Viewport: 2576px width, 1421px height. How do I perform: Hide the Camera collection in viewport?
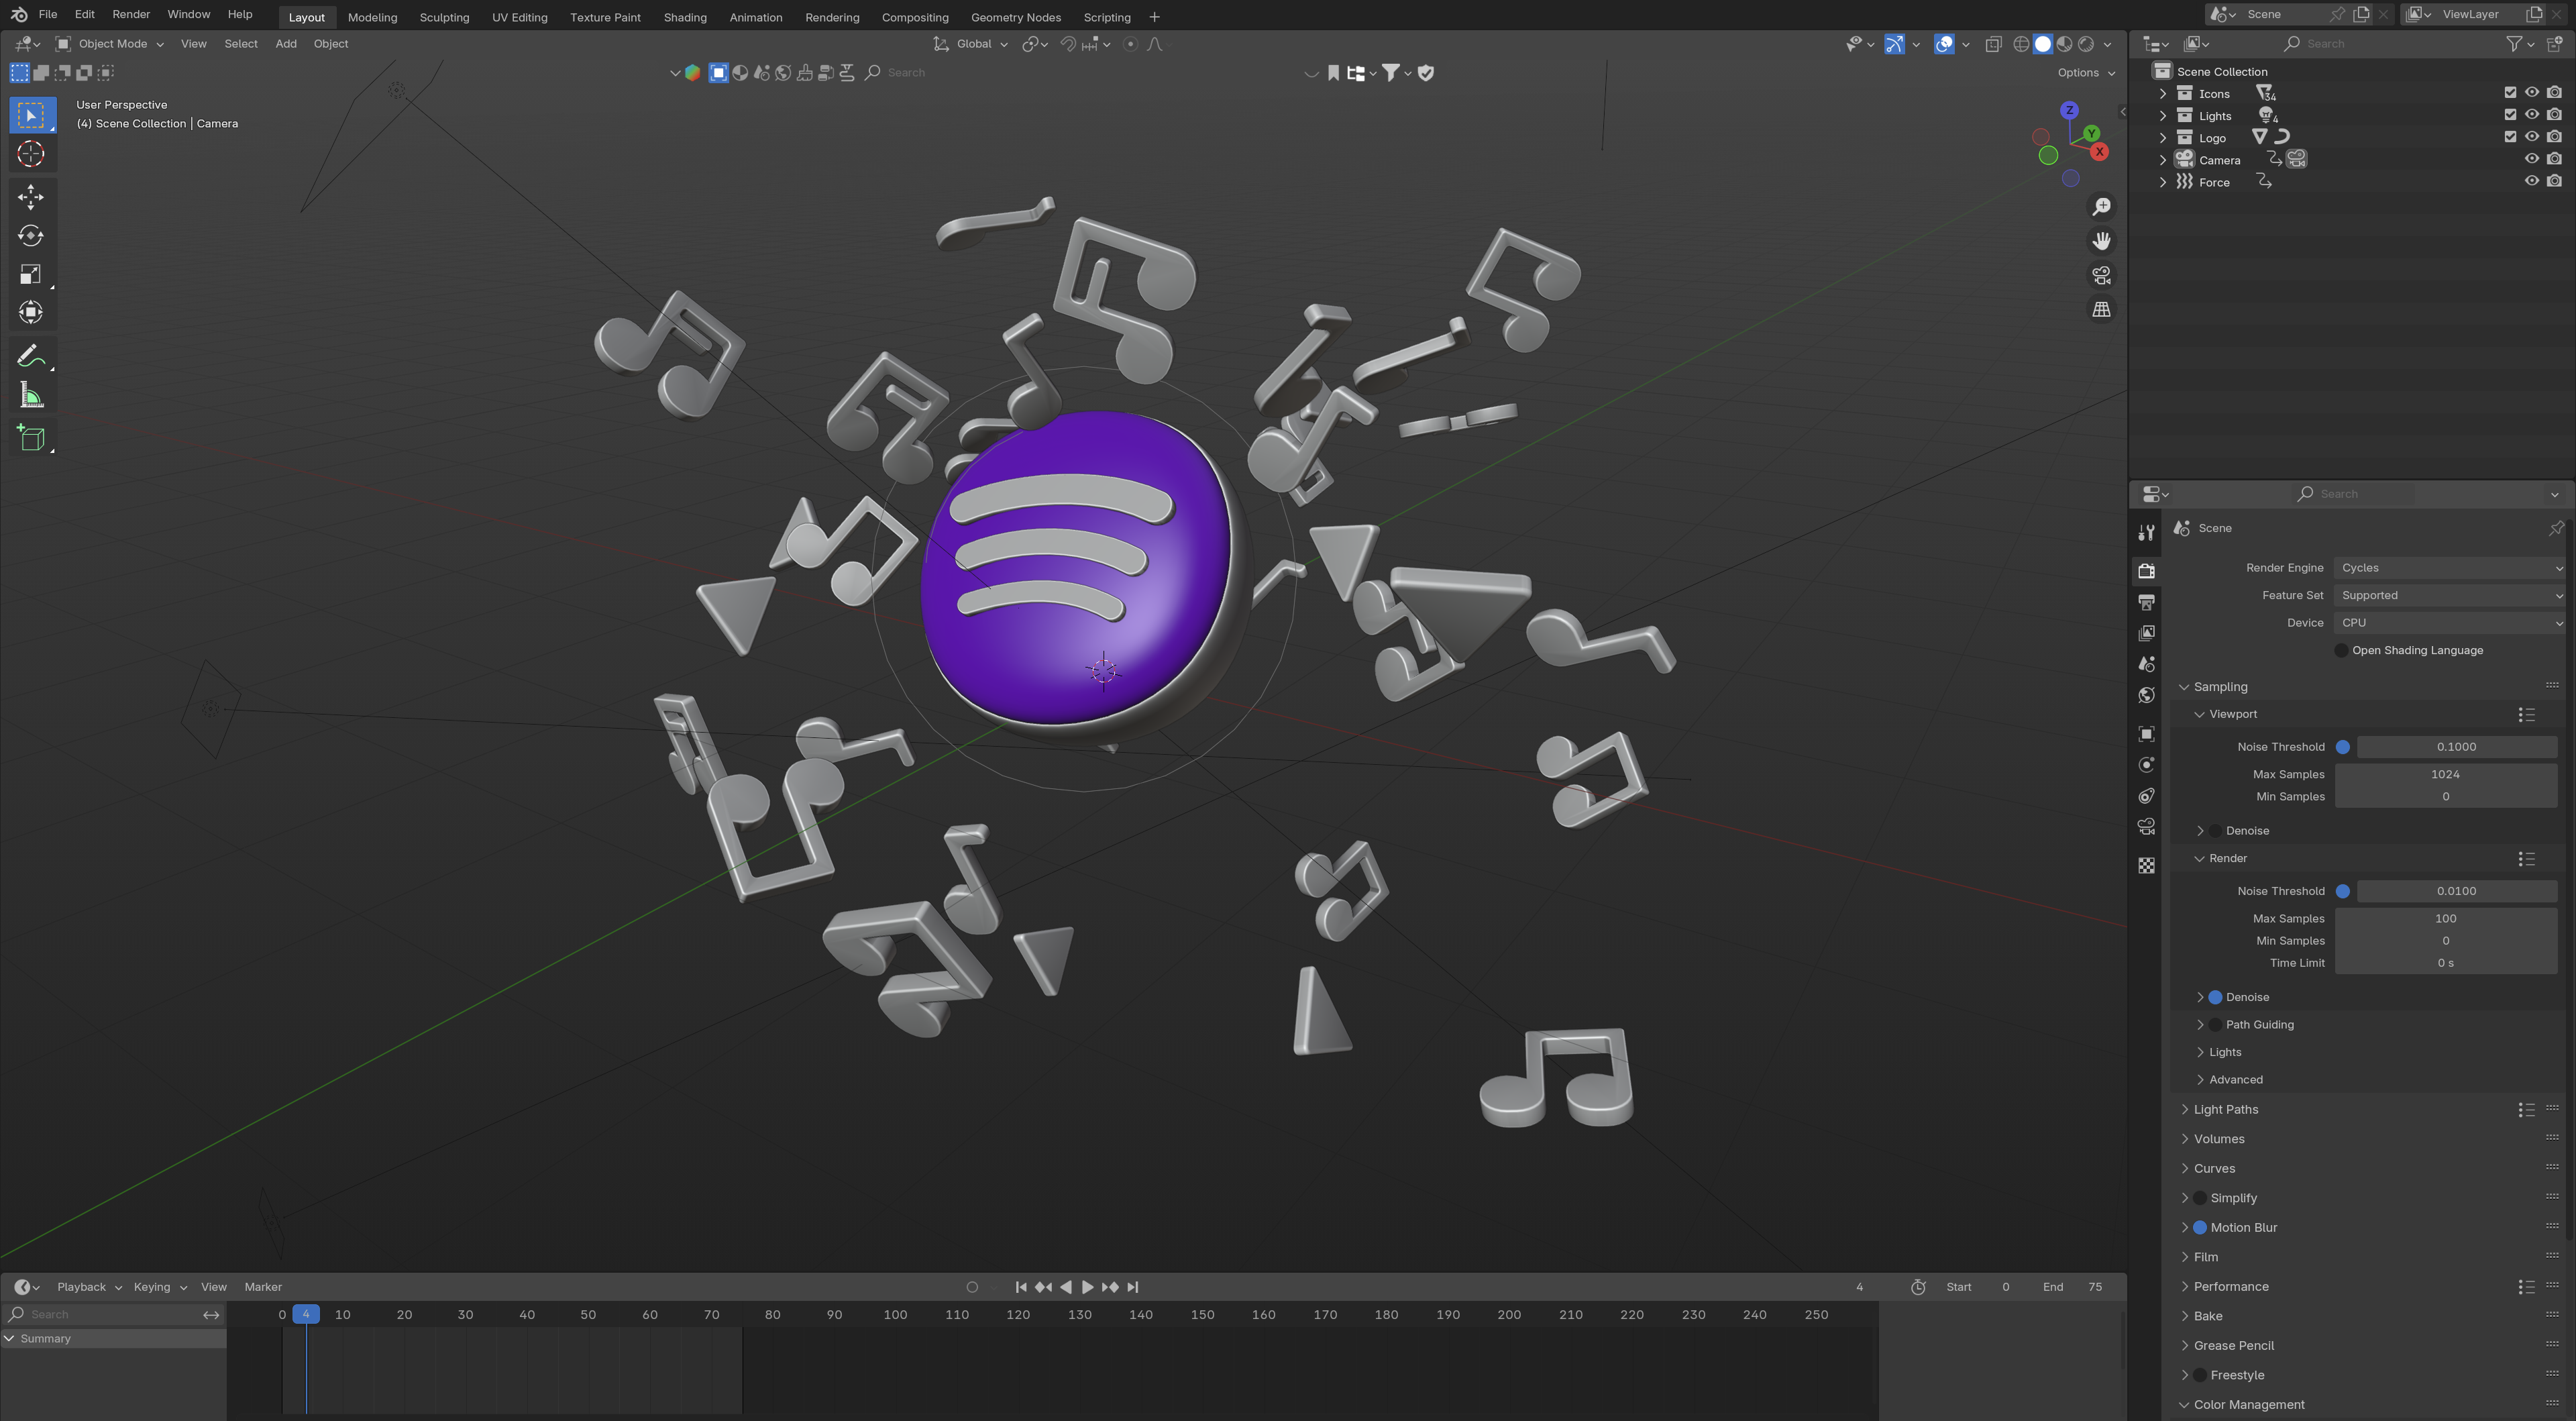click(2532, 159)
